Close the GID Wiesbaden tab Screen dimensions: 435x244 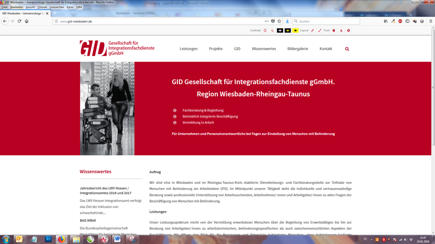(x=47, y=14)
